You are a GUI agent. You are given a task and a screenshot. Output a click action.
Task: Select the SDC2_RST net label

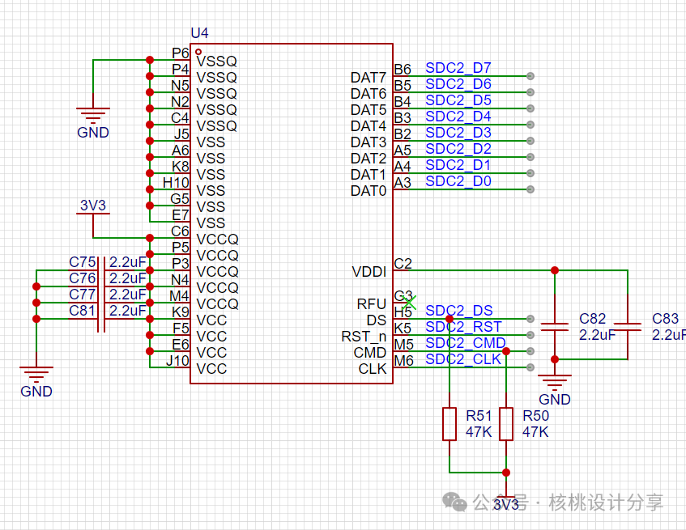(463, 326)
